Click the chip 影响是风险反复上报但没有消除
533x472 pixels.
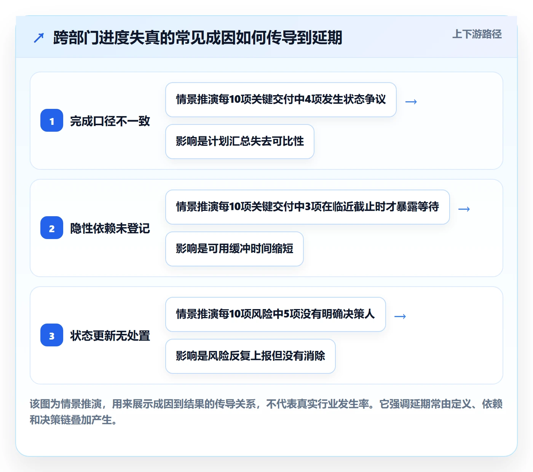(x=251, y=356)
